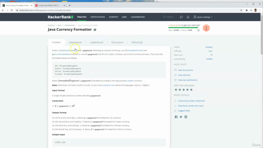Switch to the challenge Leaderboard tab
This screenshot has width=263, height=148.
[97, 42]
